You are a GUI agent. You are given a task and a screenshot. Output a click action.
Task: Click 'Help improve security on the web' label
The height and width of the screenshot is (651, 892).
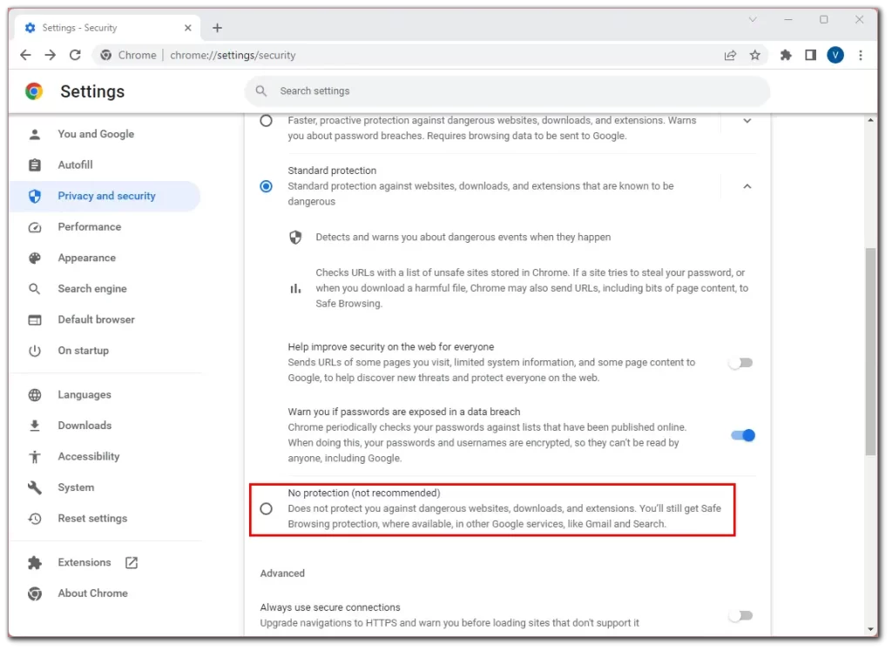(x=390, y=346)
